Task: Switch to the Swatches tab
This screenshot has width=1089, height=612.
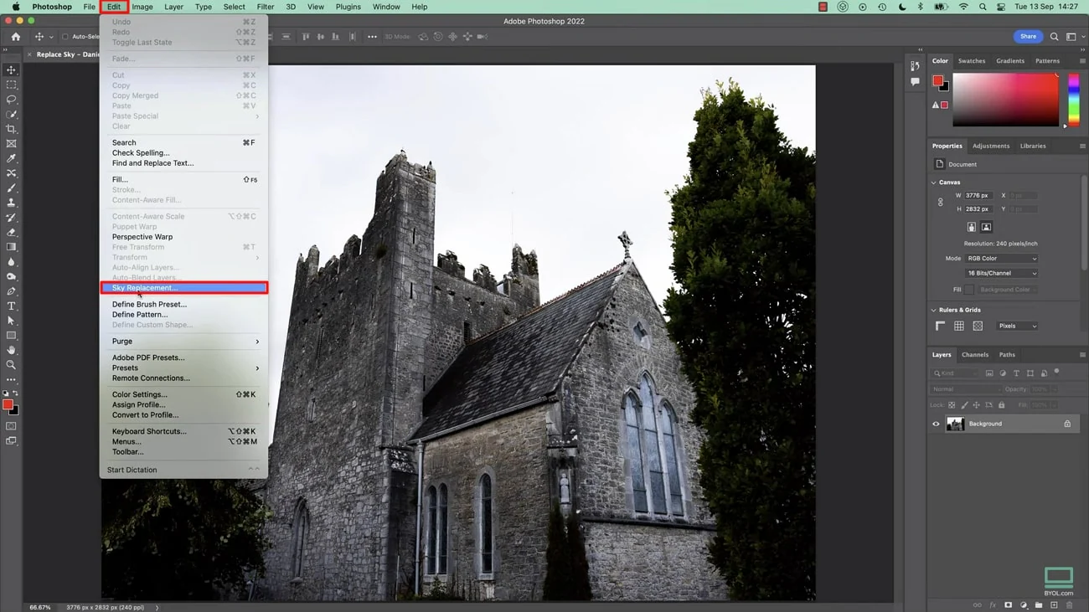Action: [972, 61]
